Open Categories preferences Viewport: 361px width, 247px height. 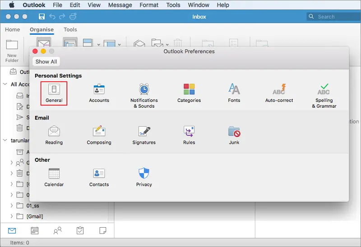(189, 93)
